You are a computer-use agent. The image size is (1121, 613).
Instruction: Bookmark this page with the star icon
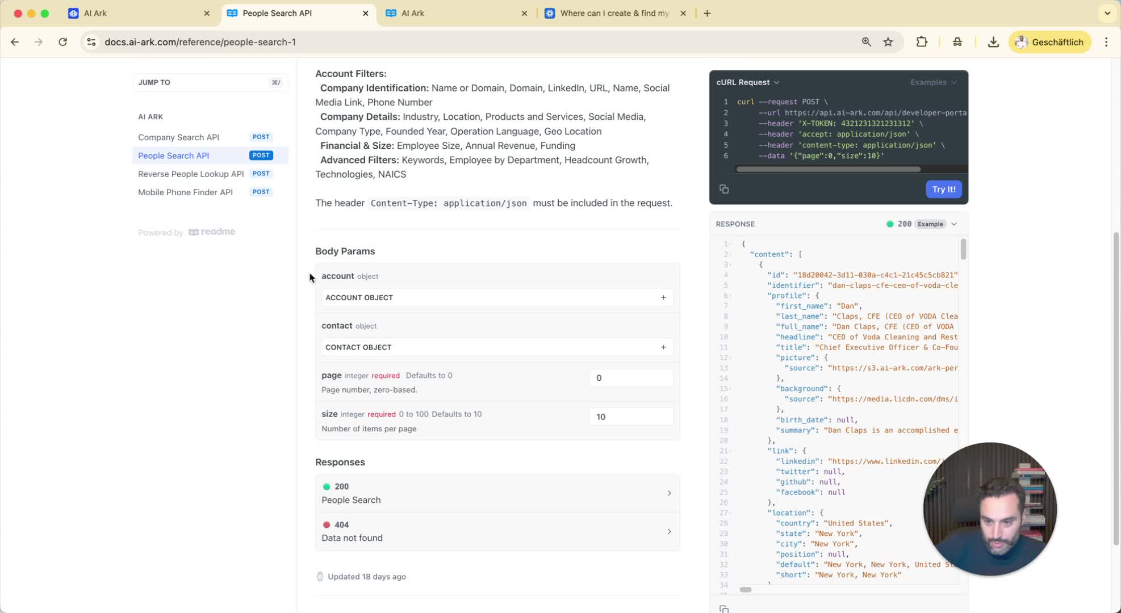click(888, 42)
